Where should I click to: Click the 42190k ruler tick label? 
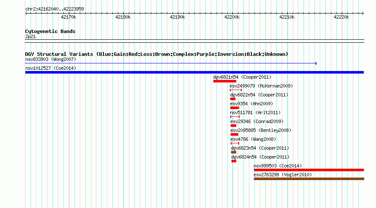point(177,17)
